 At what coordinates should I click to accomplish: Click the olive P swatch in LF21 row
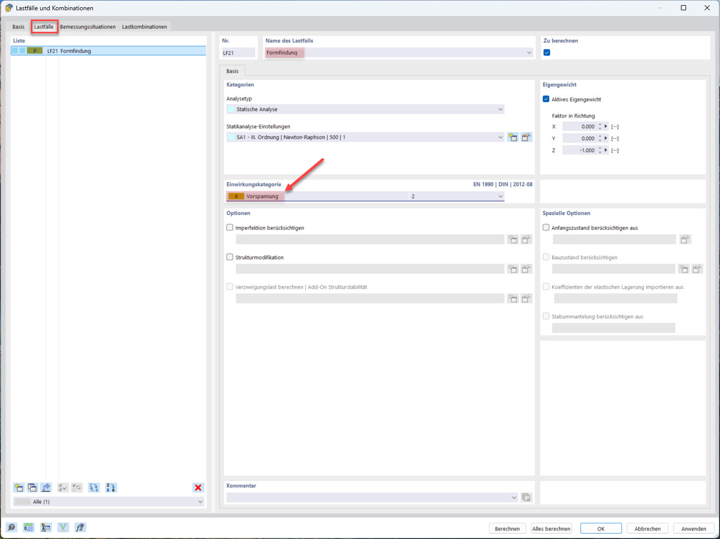pyautogui.click(x=34, y=51)
